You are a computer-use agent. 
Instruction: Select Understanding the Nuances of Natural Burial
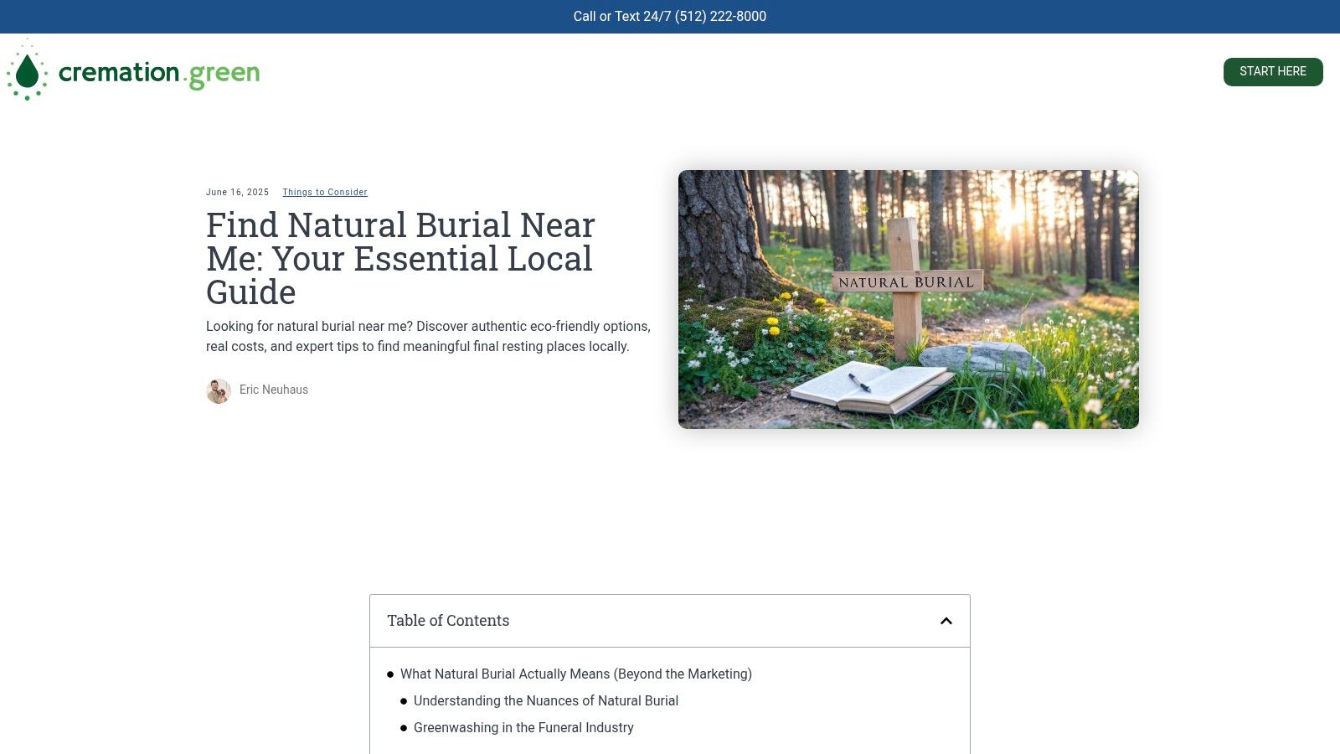(545, 701)
